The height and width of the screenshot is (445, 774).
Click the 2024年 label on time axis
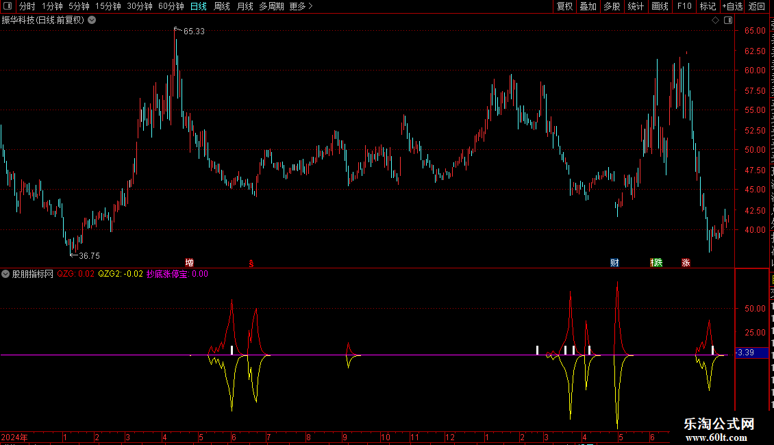tap(14, 437)
